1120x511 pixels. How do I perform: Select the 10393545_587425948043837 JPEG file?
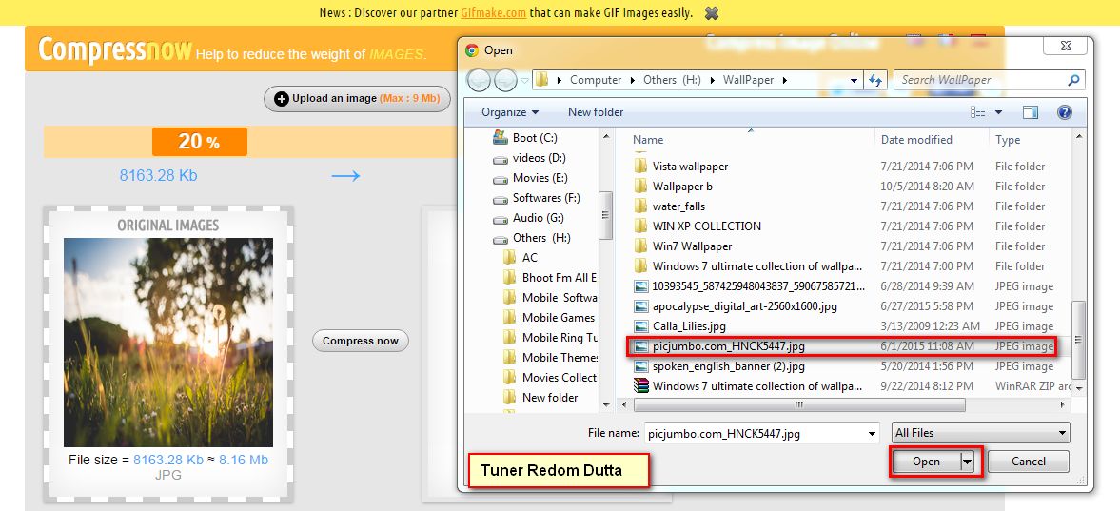pyautogui.click(x=749, y=286)
